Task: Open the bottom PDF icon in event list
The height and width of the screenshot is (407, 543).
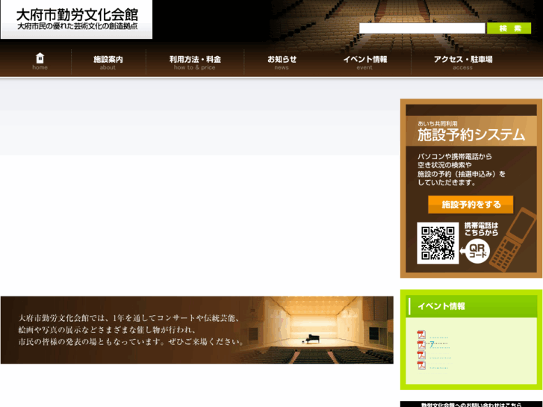Action: click(x=421, y=364)
